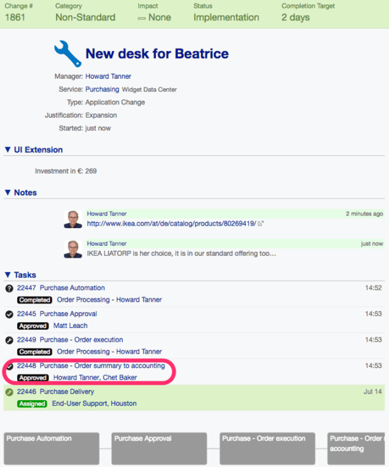The height and width of the screenshot is (467, 389).
Task: Click green Assigned badge
Action: tap(32, 404)
